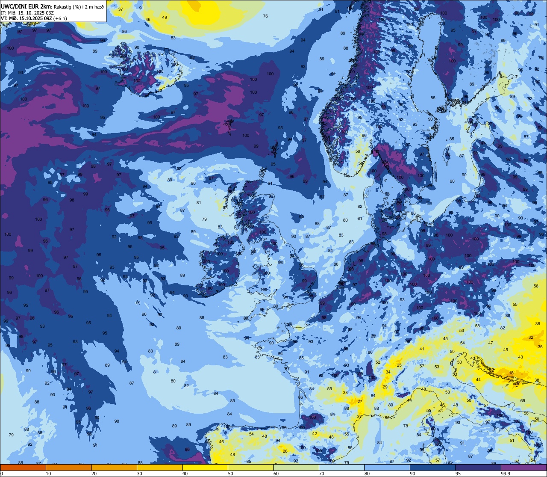
Task: Click the 20–30 legend color segment
Action: tap(114, 467)
